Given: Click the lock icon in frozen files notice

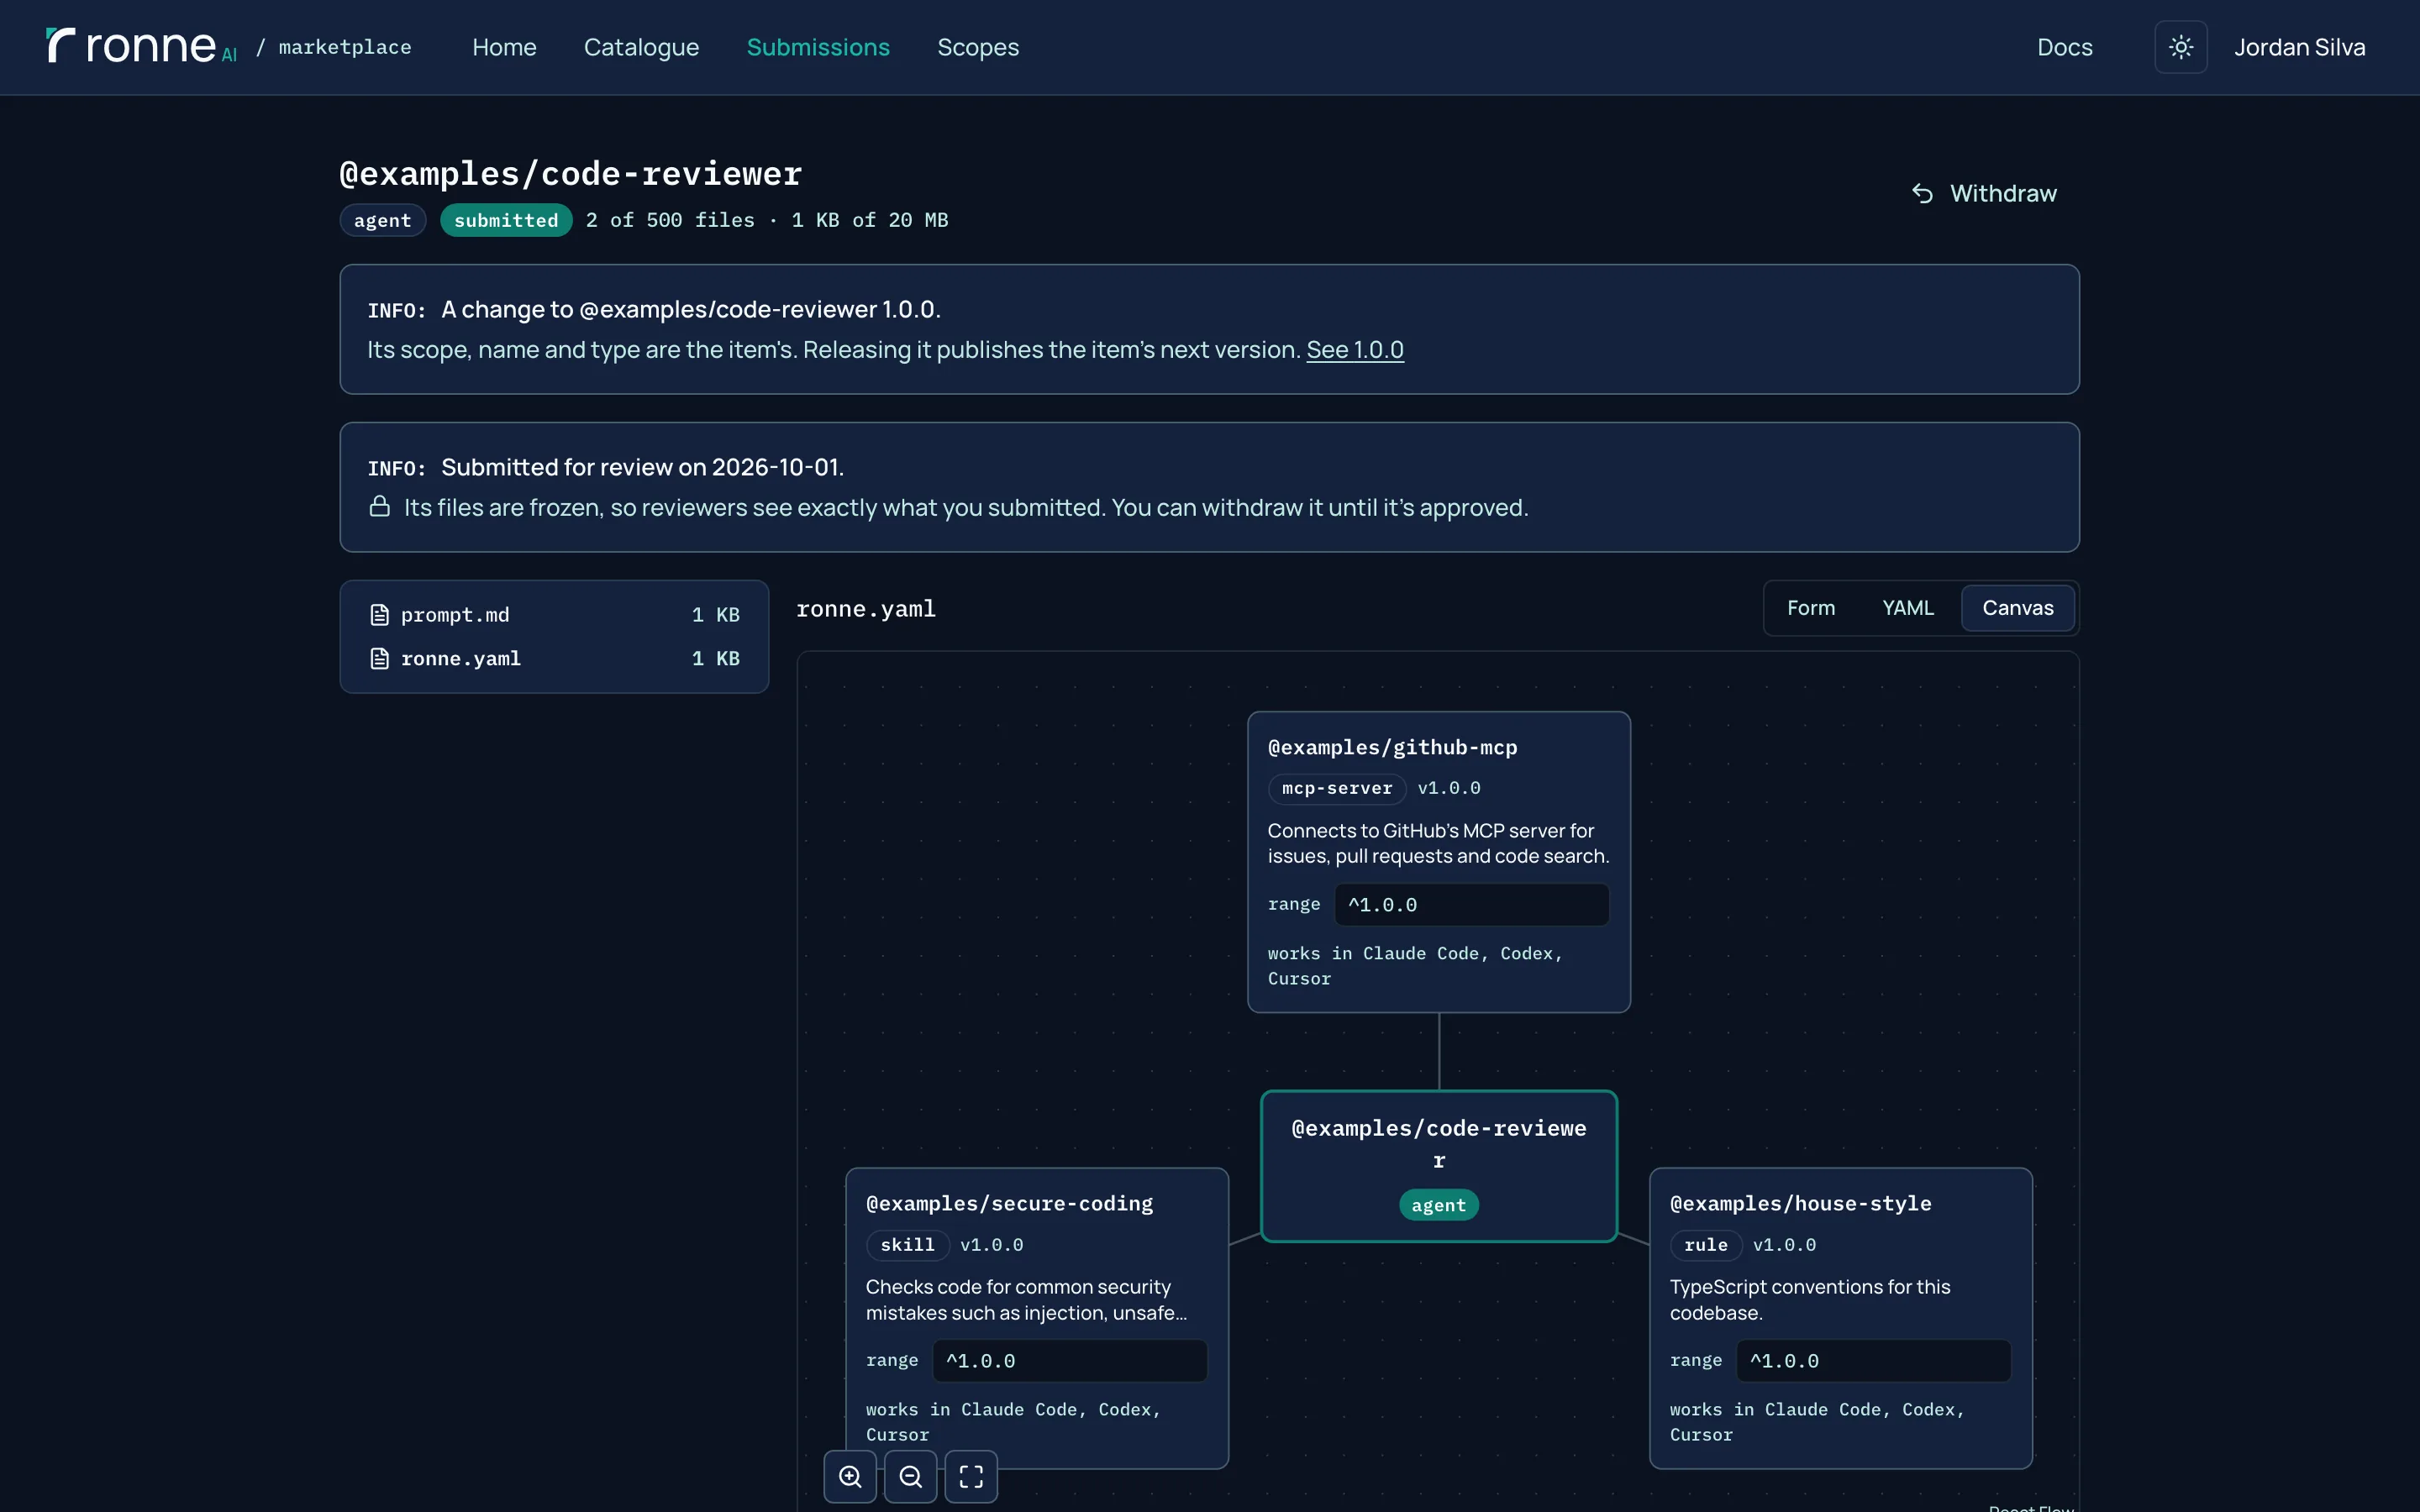Looking at the screenshot, I should pyautogui.click(x=379, y=506).
